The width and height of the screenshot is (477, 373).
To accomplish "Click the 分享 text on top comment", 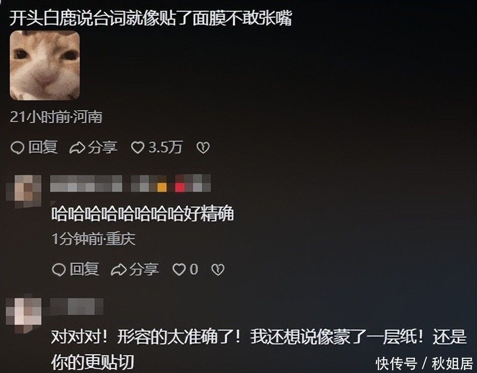I will tap(102, 147).
